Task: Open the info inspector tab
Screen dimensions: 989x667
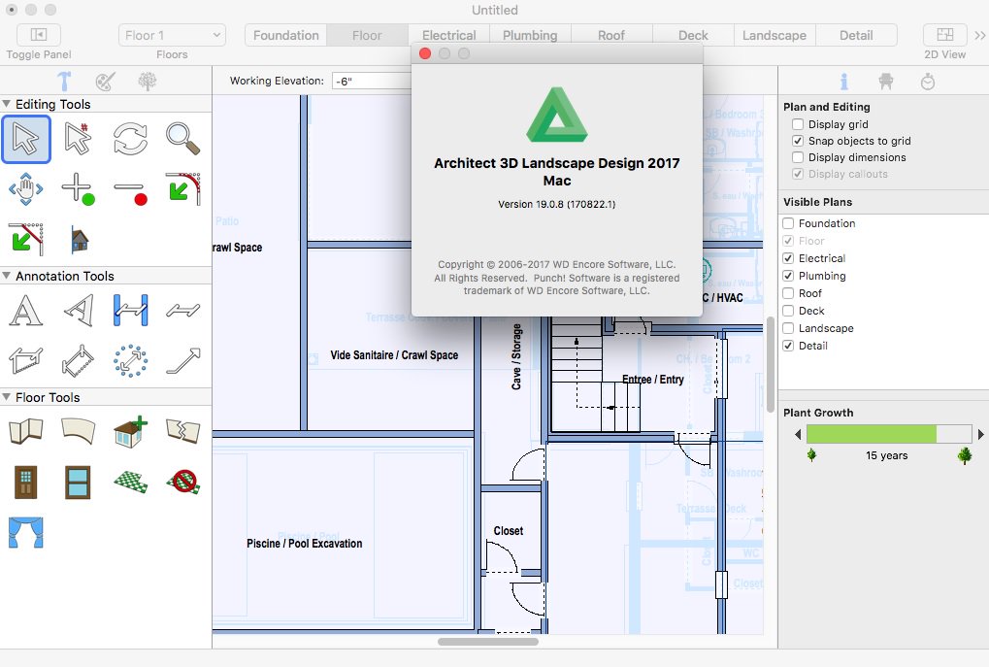Action: click(844, 82)
